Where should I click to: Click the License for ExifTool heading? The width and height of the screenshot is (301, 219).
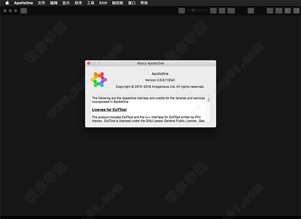[x=109, y=109]
